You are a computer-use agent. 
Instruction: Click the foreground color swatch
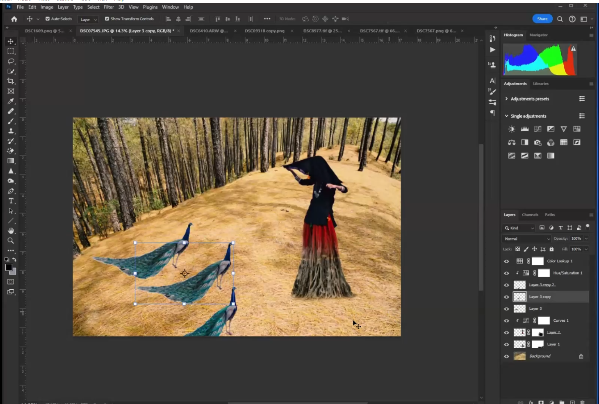pos(9,267)
